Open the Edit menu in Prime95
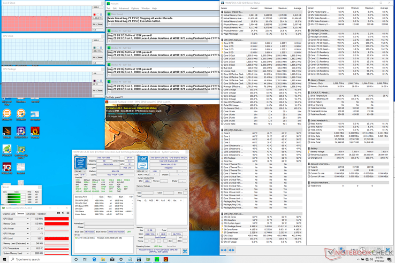 [x=115, y=9]
